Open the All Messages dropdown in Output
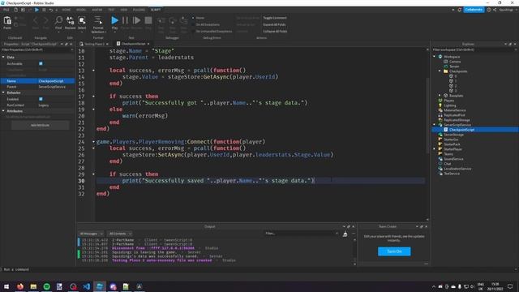This screenshot has width=519, height=292. 92,234
